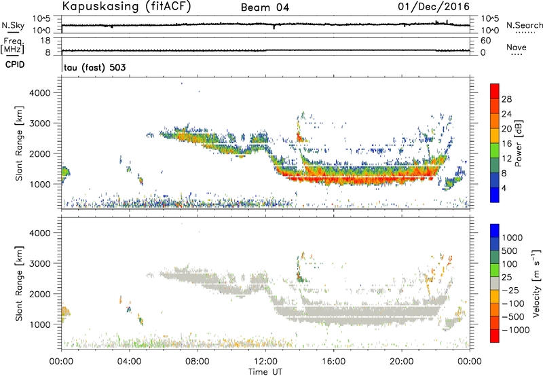543x376 pixels.
Task: Click the yellow 16-20 dB colorbar segment
Action: point(495,136)
